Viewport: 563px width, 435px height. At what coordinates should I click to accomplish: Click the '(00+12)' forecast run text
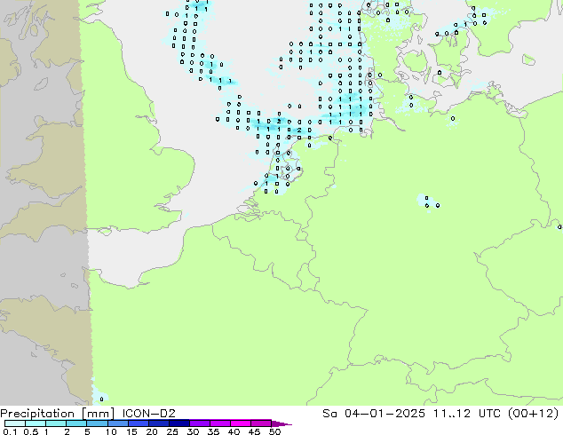pos(534,414)
